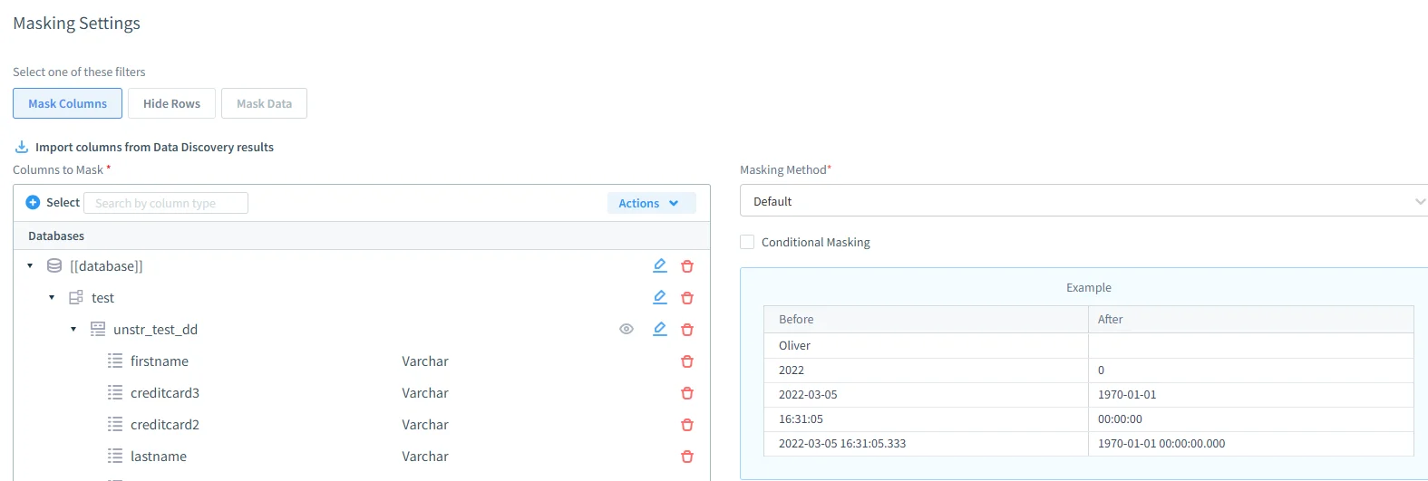The width and height of the screenshot is (1428, 481).
Task: Switch to the Hide Rows filter
Action: (x=171, y=103)
